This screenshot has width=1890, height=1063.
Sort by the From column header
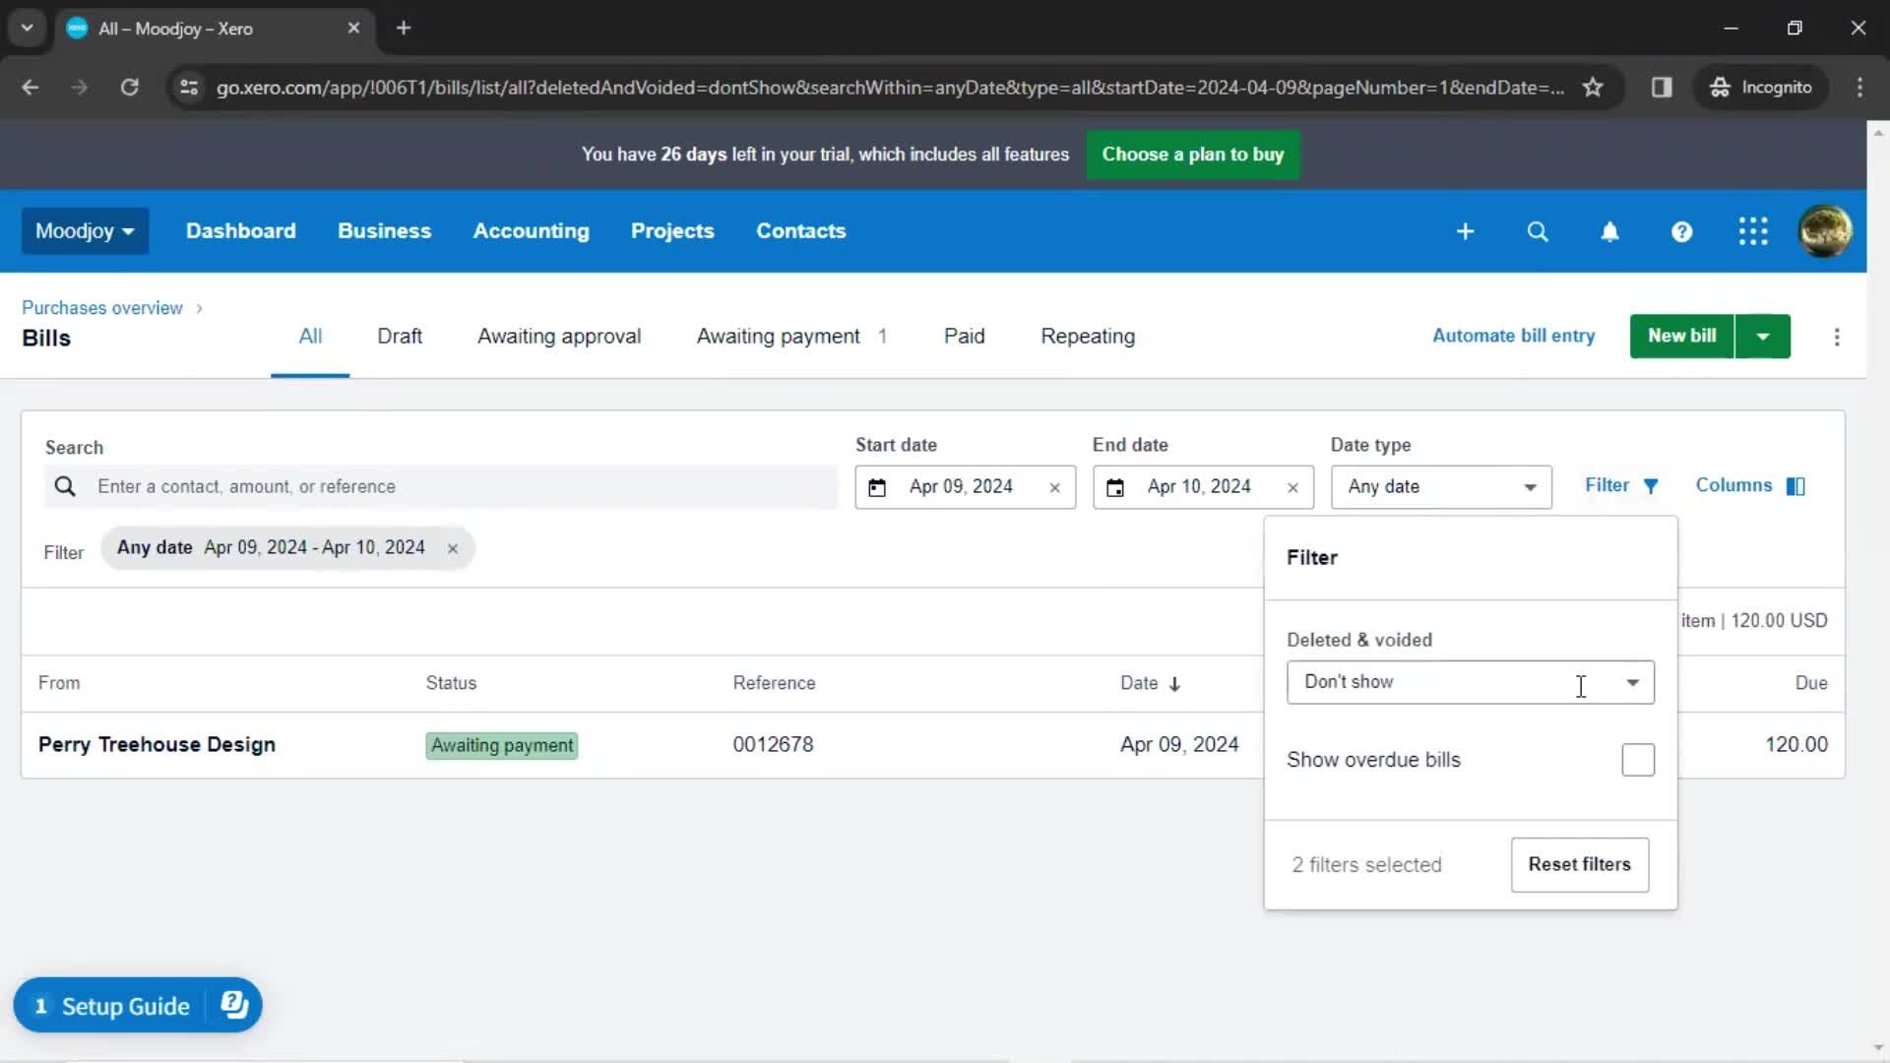59,683
